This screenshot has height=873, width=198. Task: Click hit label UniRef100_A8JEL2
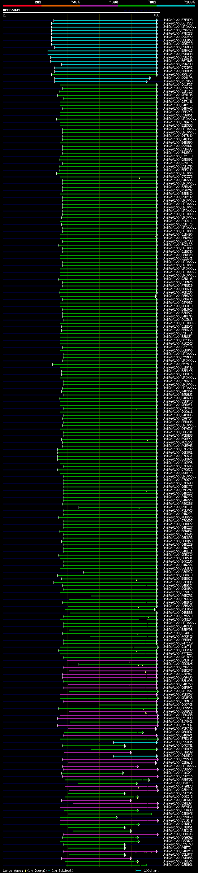point(177,98)
